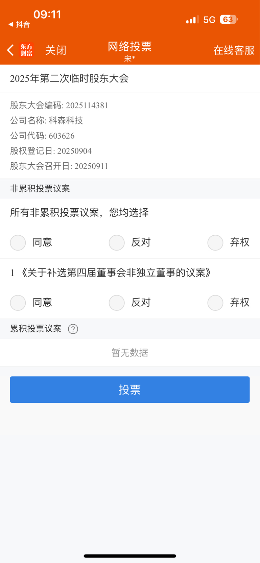Tap the cellular signal bars icon
This screenshot has width=260, height=563.
click(x=192, y=20)
